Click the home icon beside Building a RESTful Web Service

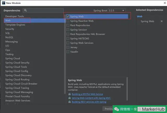tap(70, 94)
